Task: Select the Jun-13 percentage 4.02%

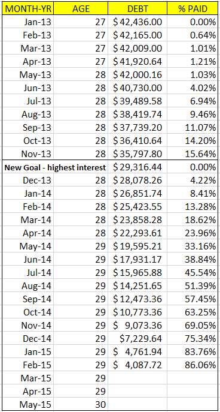Action: point(192,88)
